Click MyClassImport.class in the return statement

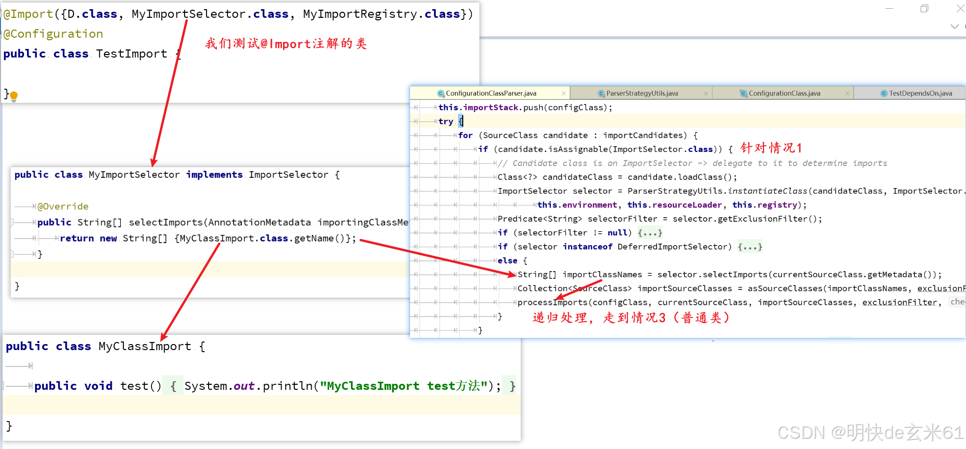pyautogui.click(x=234, y=239)
